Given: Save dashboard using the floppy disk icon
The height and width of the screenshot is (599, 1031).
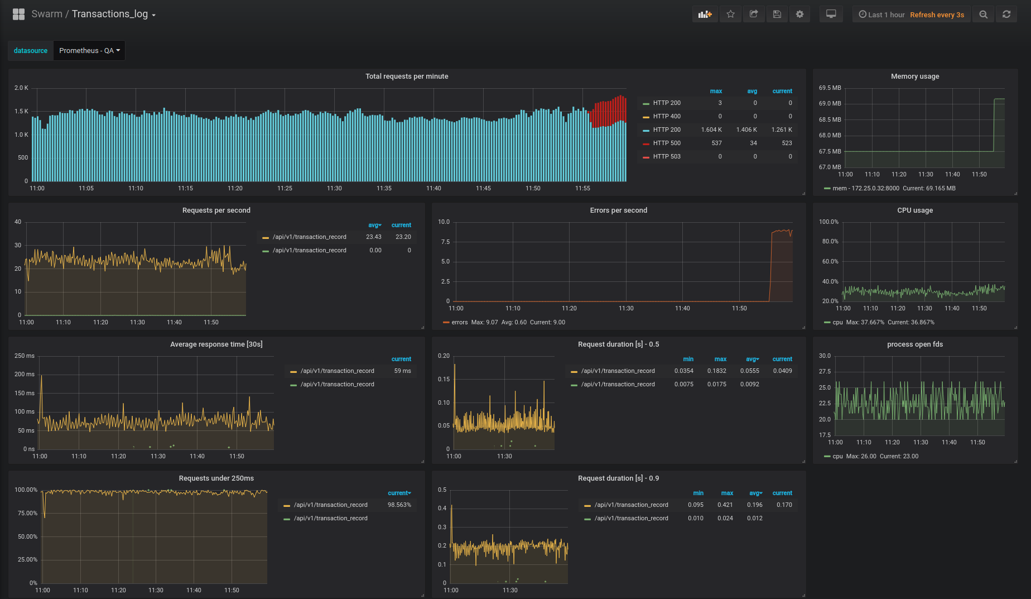Looking at the screenshot, I should coord(777,15).
